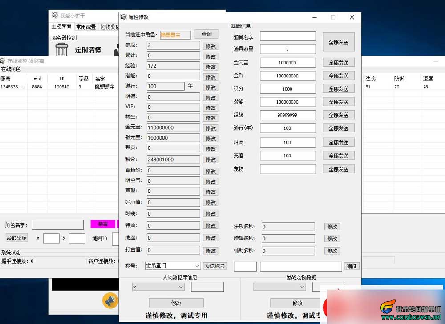Viewport: 445px width, 324px height.
Task: Click 修改 under 参战宠物数据
Action: [x=295, y=303]
